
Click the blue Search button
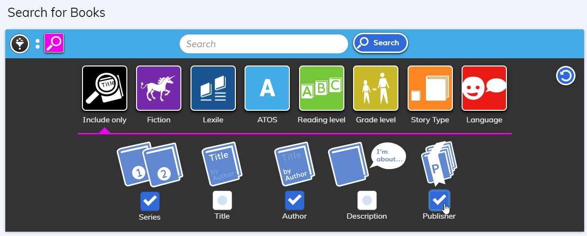pyautogui.click(x=381, y=43)
